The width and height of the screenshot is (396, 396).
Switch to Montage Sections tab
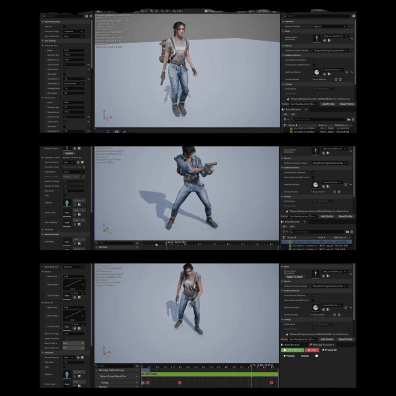coord(321,345)
